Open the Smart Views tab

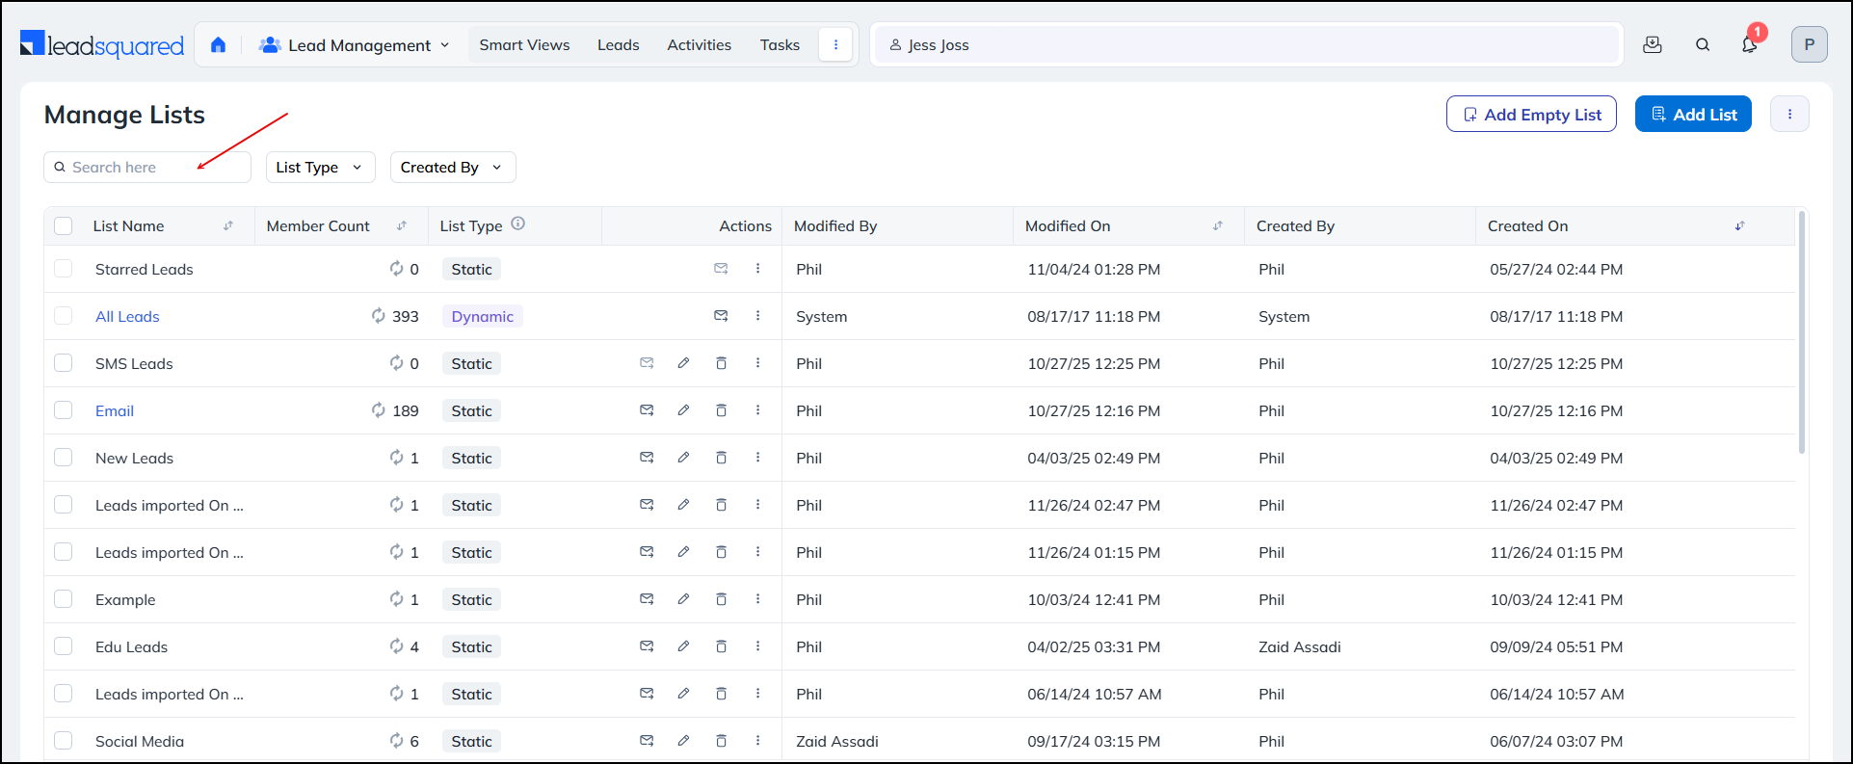click(x=524, y=45)
